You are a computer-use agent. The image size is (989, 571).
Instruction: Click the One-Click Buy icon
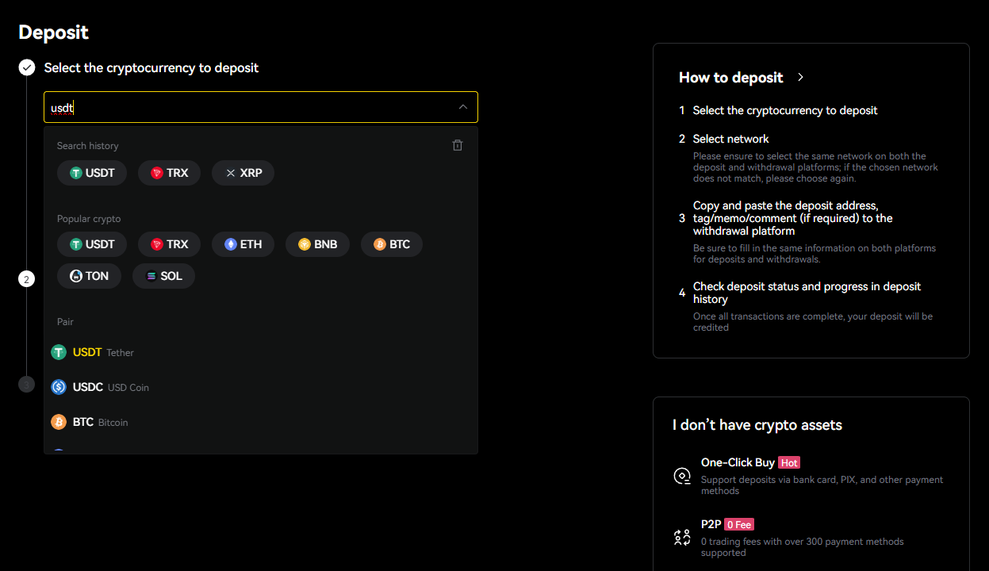(x=682, y=476)
